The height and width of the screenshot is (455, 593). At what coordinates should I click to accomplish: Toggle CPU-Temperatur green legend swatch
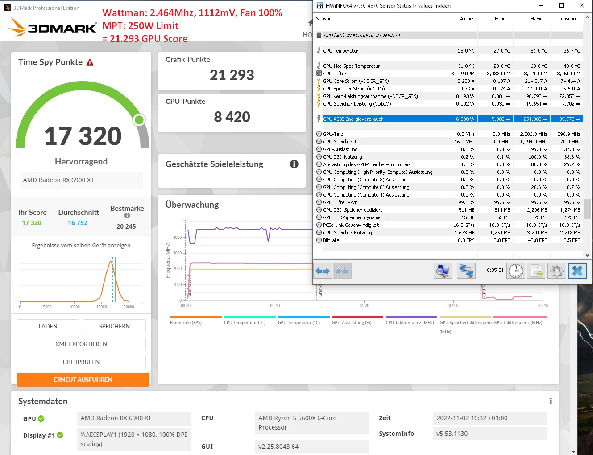[249, 317]
